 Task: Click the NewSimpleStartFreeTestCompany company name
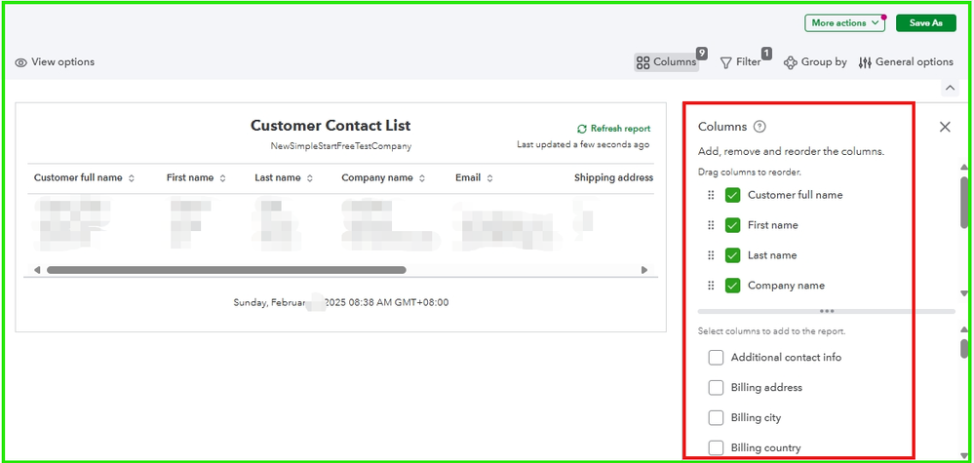click(341, 146)
